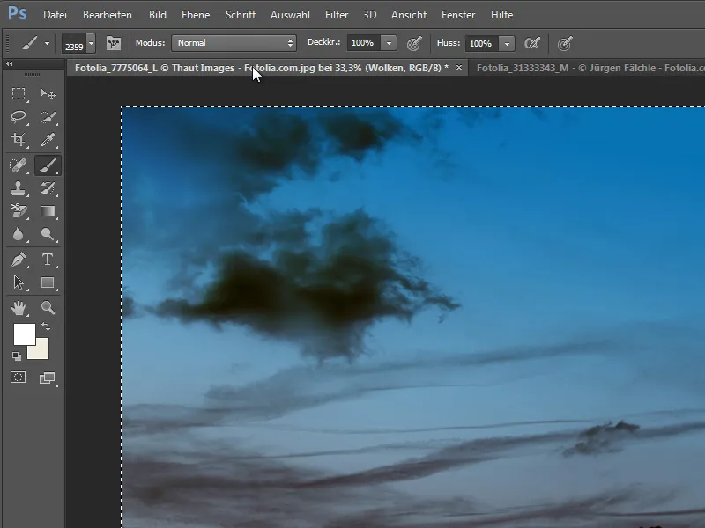Select the Spot Healing Brush tool
Viewport: 705px width, 528px height.
(19, 165)
